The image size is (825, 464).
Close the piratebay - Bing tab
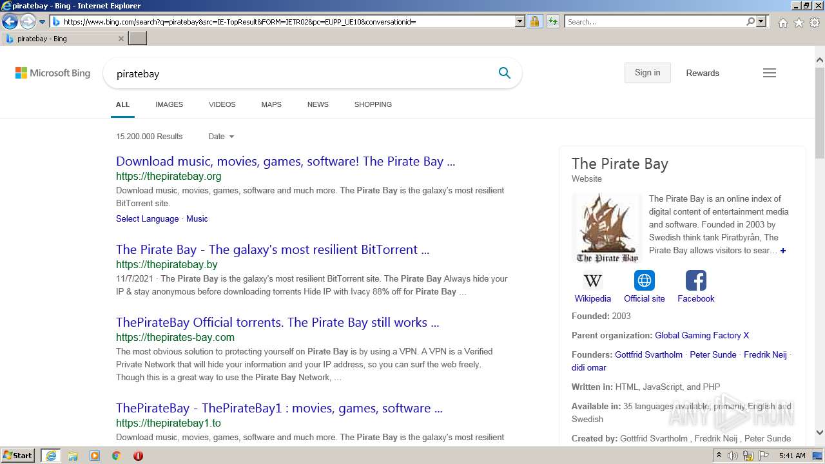tap(121, 39)
